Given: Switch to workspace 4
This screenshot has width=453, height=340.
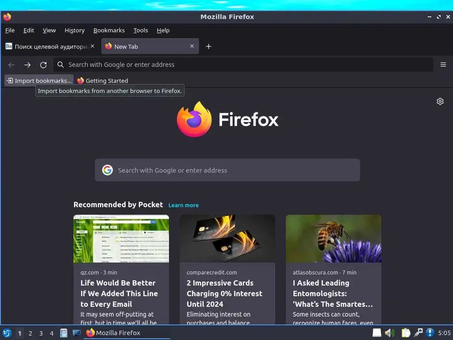Looking at the screenshot, I should (x=52, y=333).
